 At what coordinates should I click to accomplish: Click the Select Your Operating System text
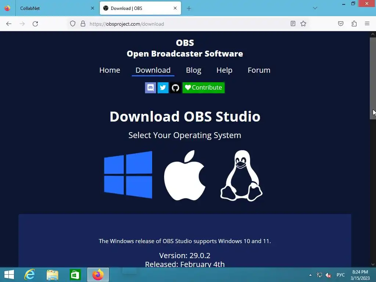click(185, 135)
